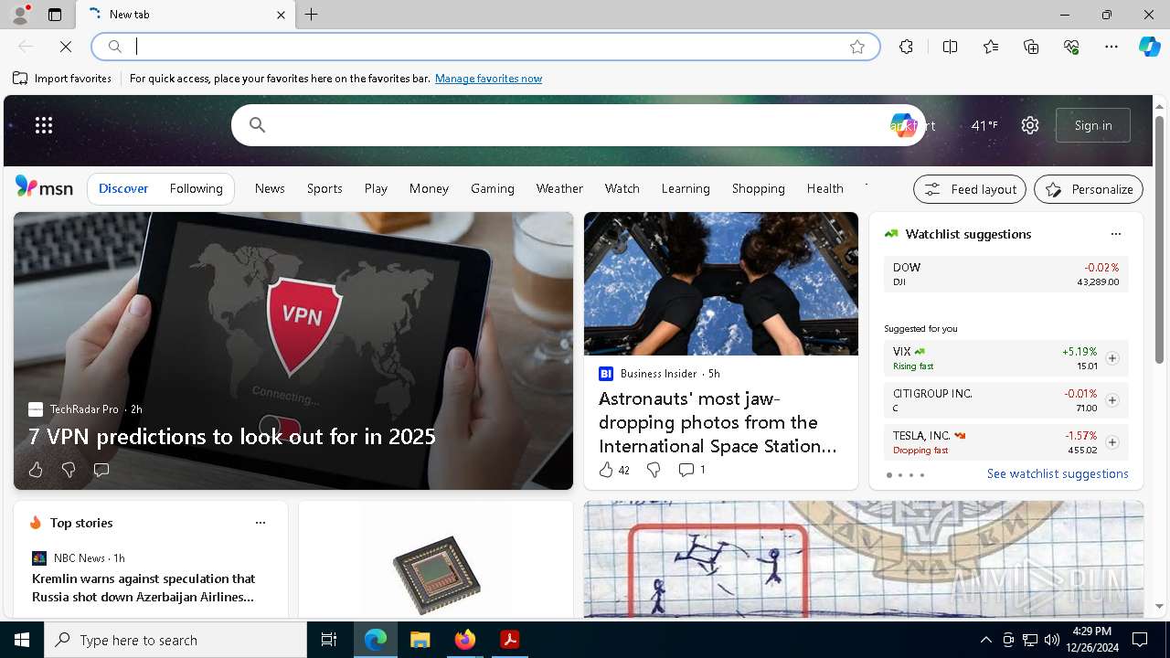
Task: Switch to the Discover tab
Action: click(123, 188)
